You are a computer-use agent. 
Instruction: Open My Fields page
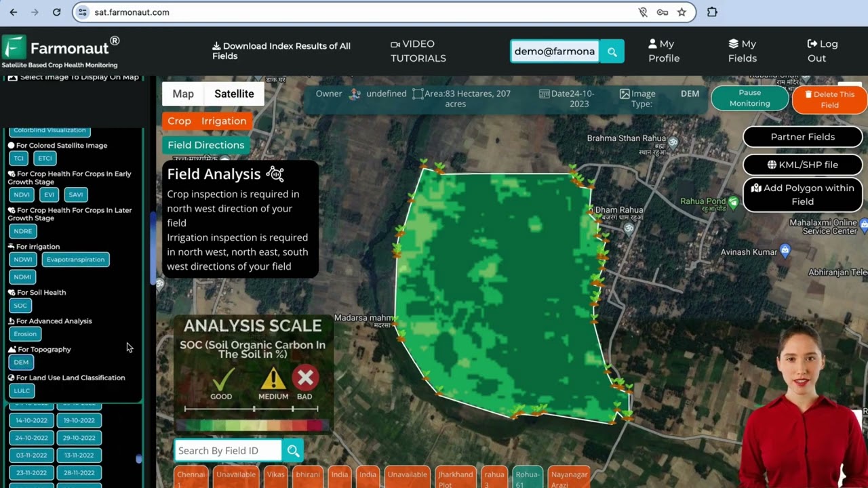click(x=743, y=51)
